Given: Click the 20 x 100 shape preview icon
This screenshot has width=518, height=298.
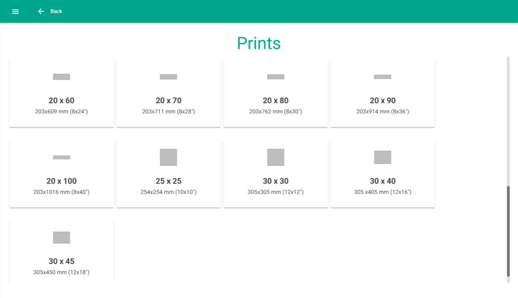Looking at the screenshot, I should (x=61, y=157).
